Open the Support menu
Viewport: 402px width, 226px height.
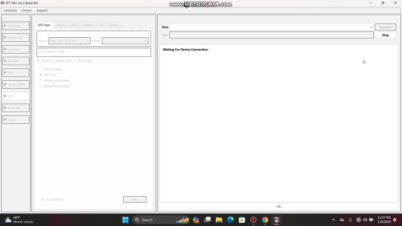click(x=42, y=10)
